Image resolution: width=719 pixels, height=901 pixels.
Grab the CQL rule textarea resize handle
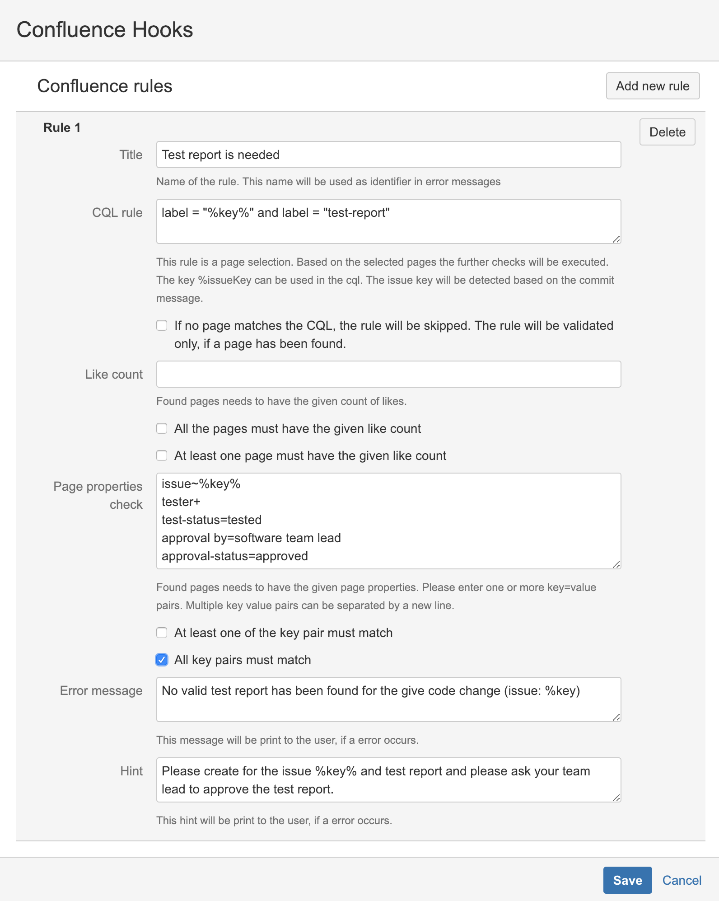coord(616,239)
